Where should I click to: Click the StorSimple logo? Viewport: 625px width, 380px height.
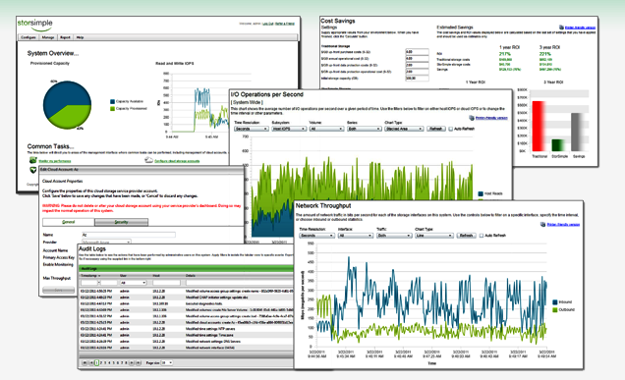[x=35, y=25]
